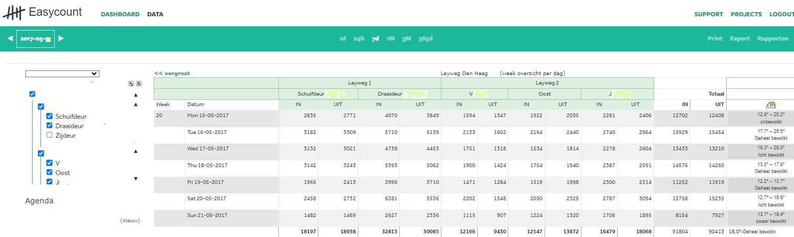Toggle group checkbox directly above Schuifdeur
This screenshot has width=794, height=237.
click(41, 107)
